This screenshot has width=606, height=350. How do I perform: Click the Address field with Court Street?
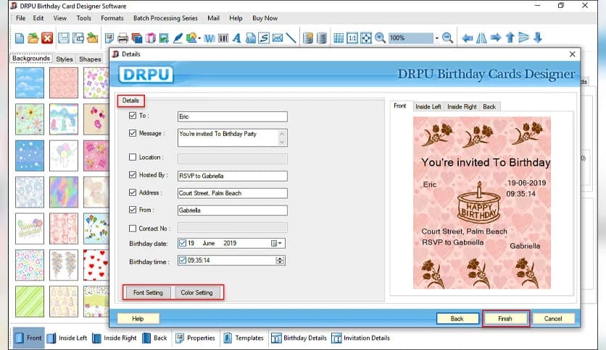232,193
